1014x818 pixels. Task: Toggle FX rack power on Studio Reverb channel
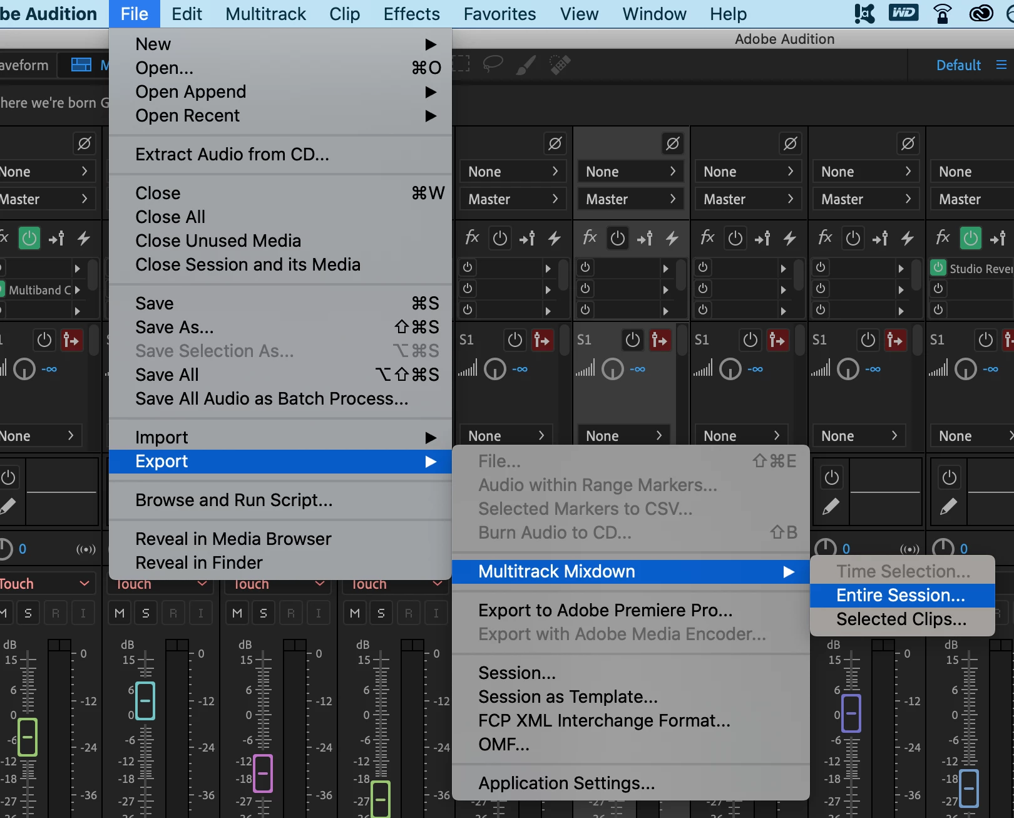coord(970,238)
